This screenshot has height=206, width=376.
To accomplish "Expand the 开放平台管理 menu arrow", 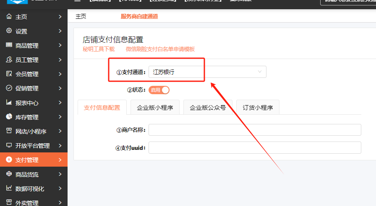I will coord(60,146).
